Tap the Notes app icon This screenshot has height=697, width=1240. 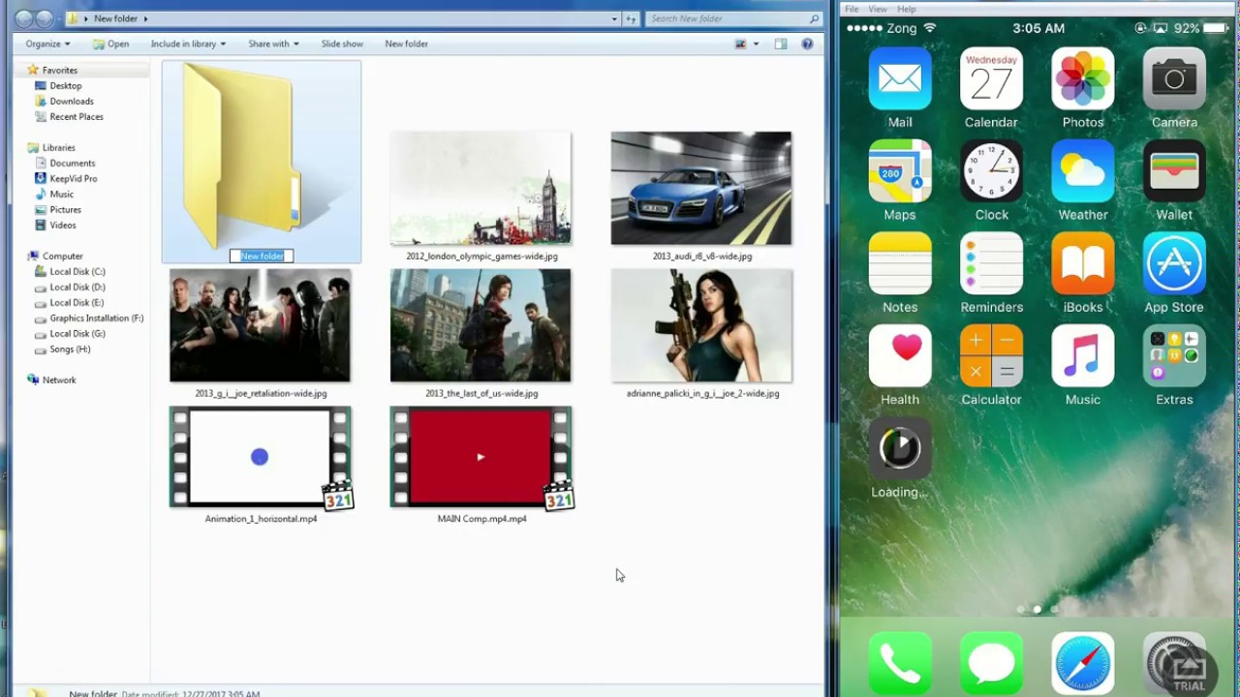tap(900, 263)
